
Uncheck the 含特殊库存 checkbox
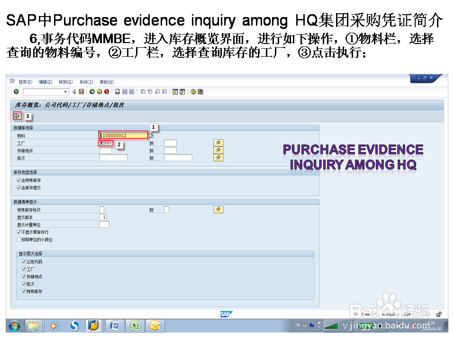pos(18,180)
